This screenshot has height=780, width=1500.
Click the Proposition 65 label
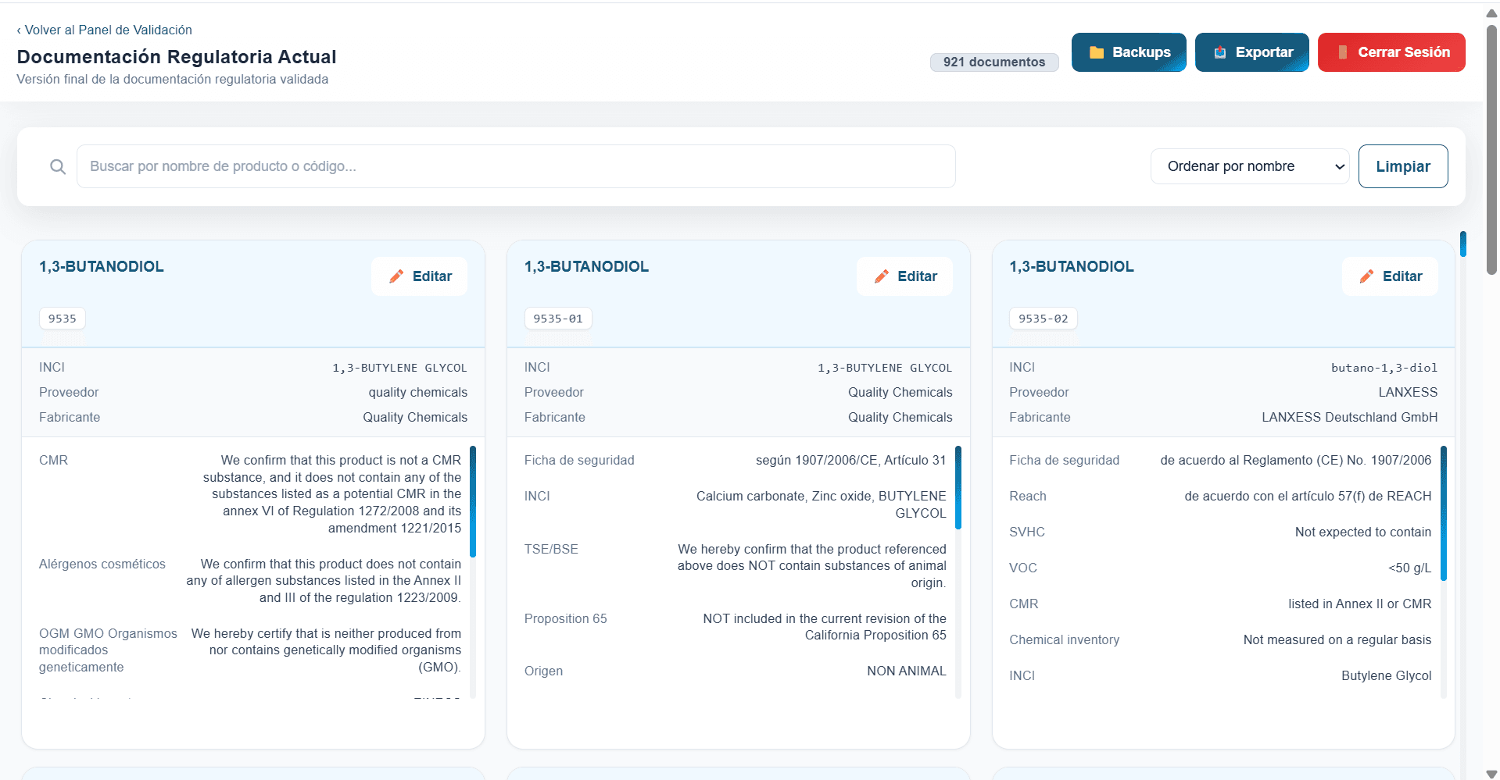[x=566, y=618]
